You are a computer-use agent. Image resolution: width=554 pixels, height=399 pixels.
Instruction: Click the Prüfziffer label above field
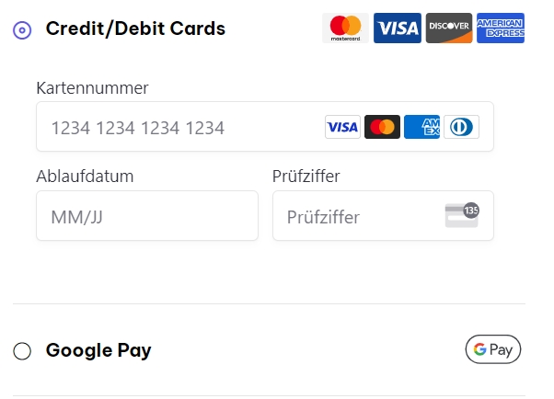pos(306,177)
